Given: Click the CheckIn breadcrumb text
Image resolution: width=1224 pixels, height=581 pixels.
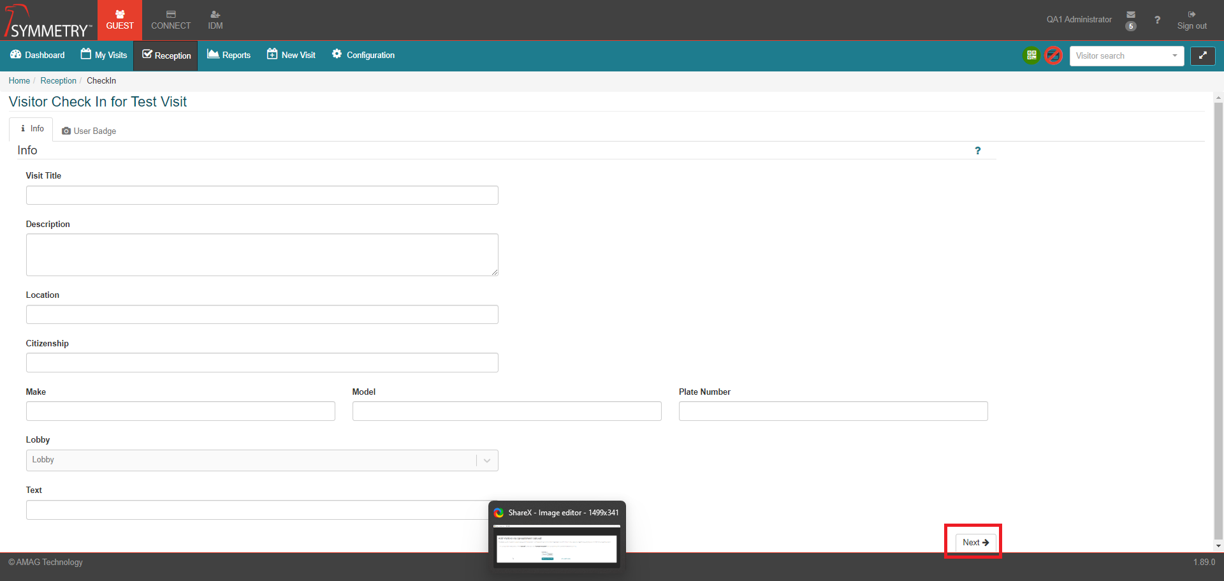Looking at the screenshot, I should 101,81.
